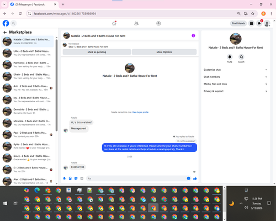Choose a sticker from the sticker icon
This screenshot has width=276, height=221.
76,178
